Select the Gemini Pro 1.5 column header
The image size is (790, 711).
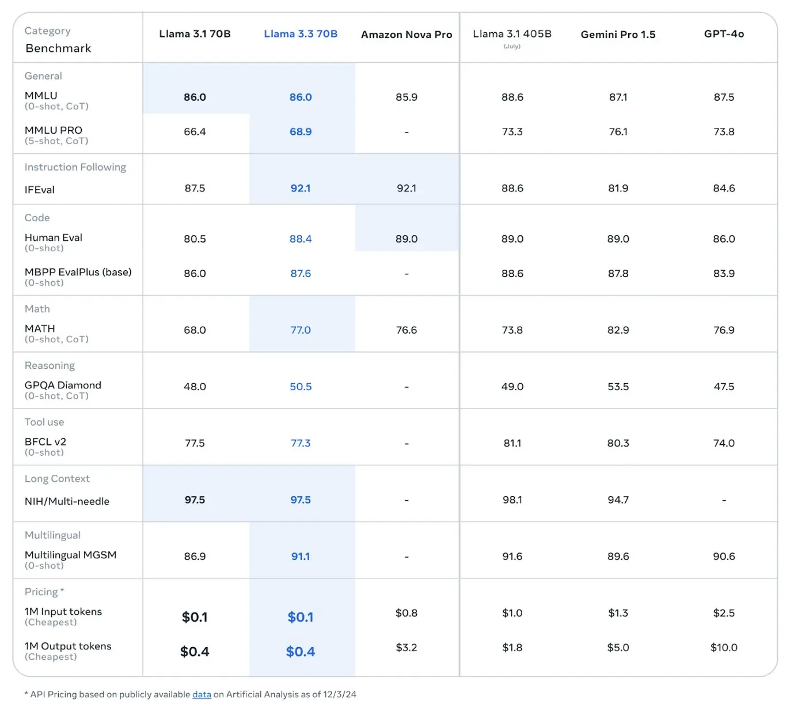pyautogui.click(x=618, y=35)
